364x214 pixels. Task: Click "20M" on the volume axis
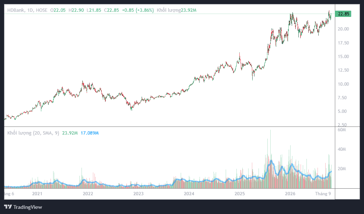[x=342, y=169]
